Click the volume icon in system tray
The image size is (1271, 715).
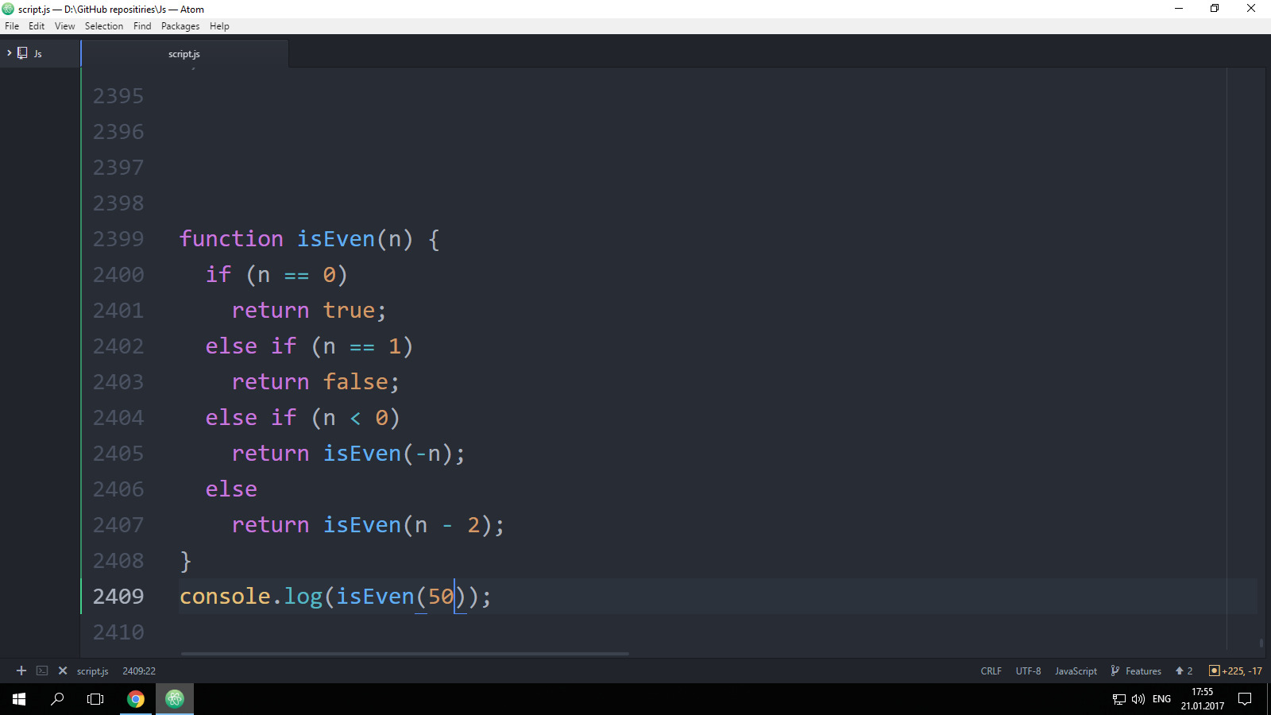tap(1138, 699)
